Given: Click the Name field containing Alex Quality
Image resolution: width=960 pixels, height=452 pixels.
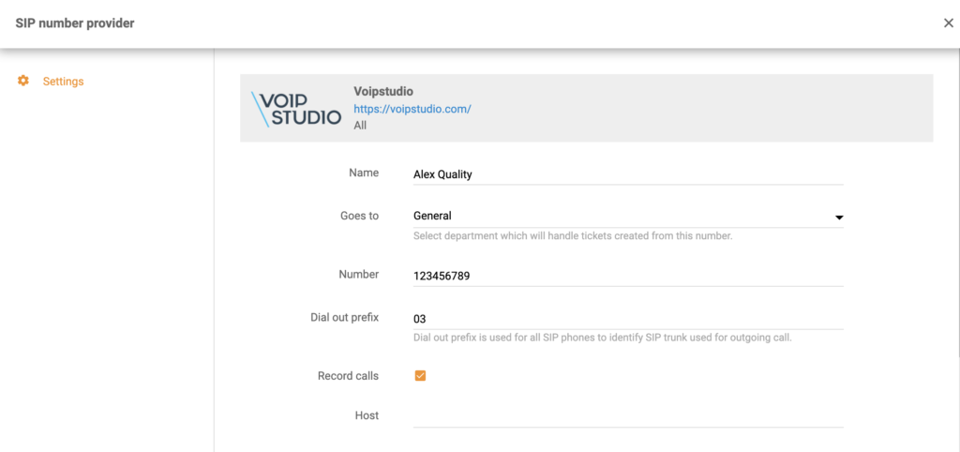Looking at the screenshot, I should (628, 173).
